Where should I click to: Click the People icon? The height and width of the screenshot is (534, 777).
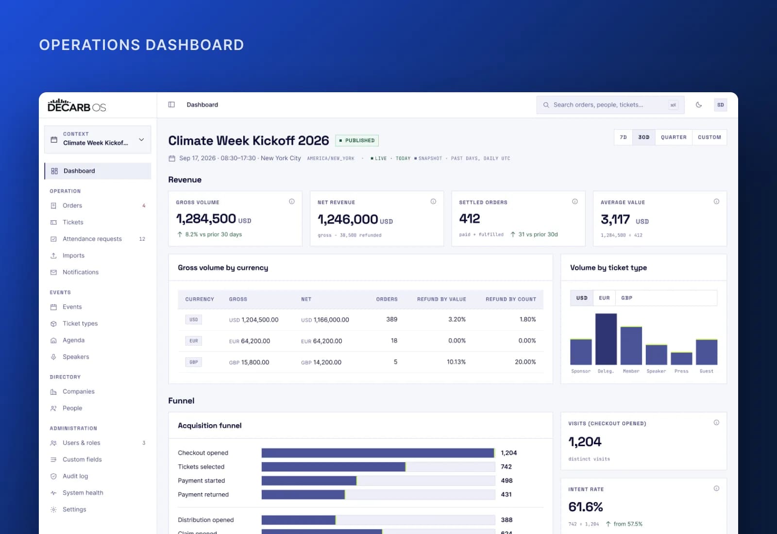(x=53, y=408)
